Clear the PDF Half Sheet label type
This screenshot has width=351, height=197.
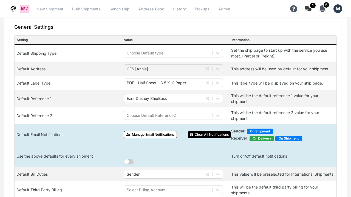[x=208, y=83]
